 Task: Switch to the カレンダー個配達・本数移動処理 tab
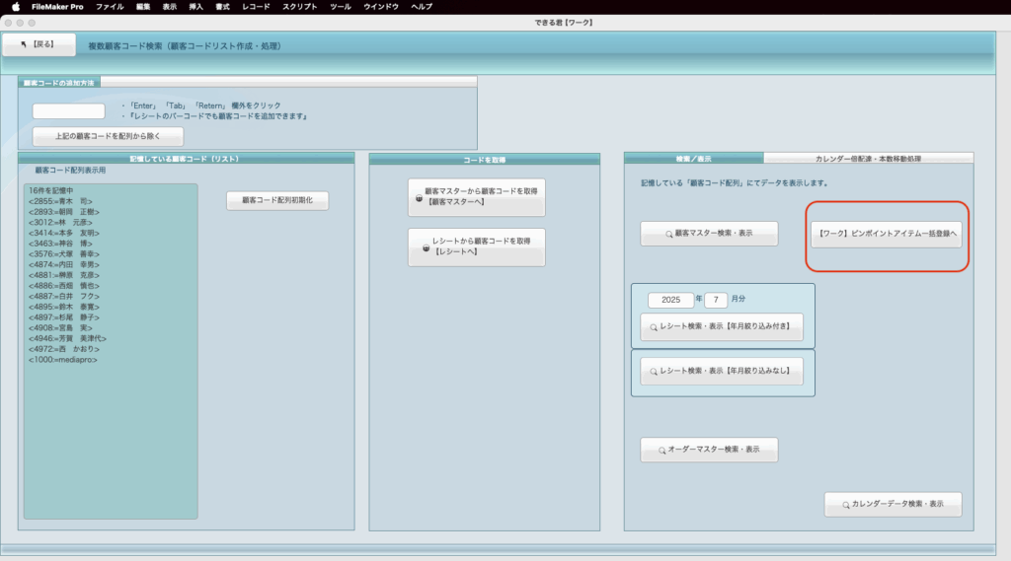click(868, 158)
